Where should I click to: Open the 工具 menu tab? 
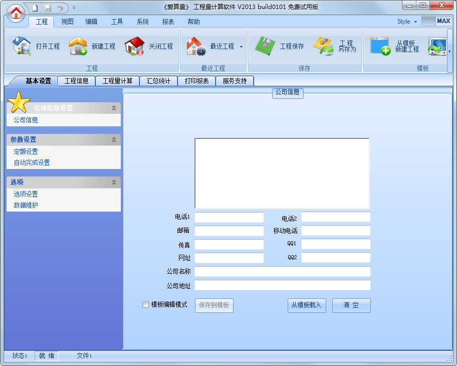(x=117, y=22)
